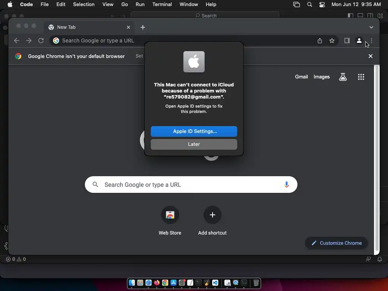
Task: Open Finder from the Dock
Action: click(132, 283)
